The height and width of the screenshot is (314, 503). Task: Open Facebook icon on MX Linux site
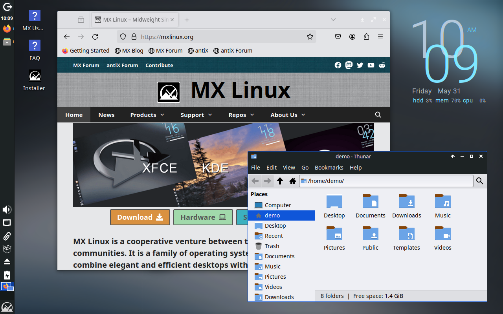[x=338, y=65]
